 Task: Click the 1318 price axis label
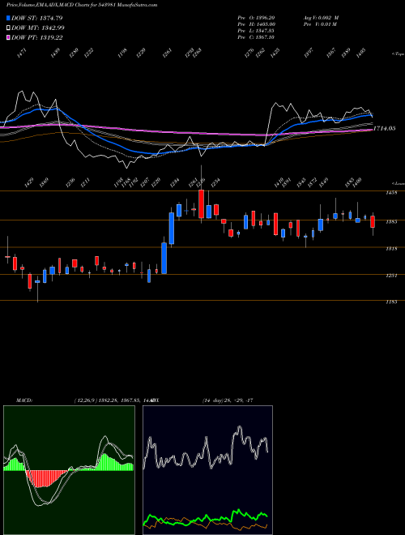click(392, 249)
